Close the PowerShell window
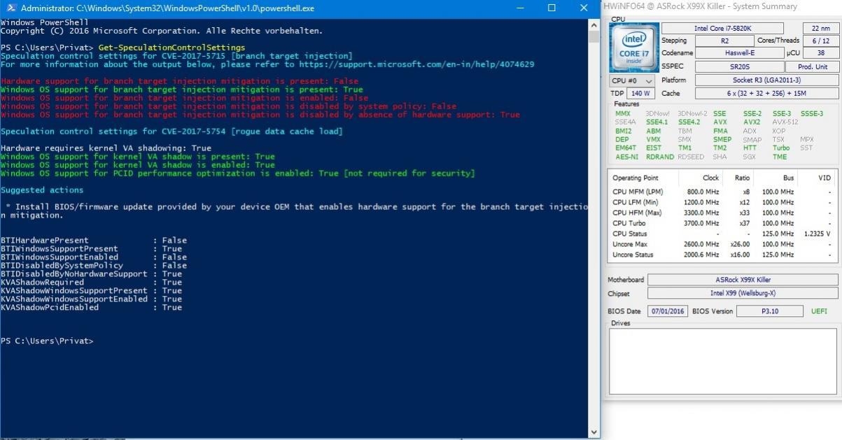842x440 pixels. coord(584,8)
